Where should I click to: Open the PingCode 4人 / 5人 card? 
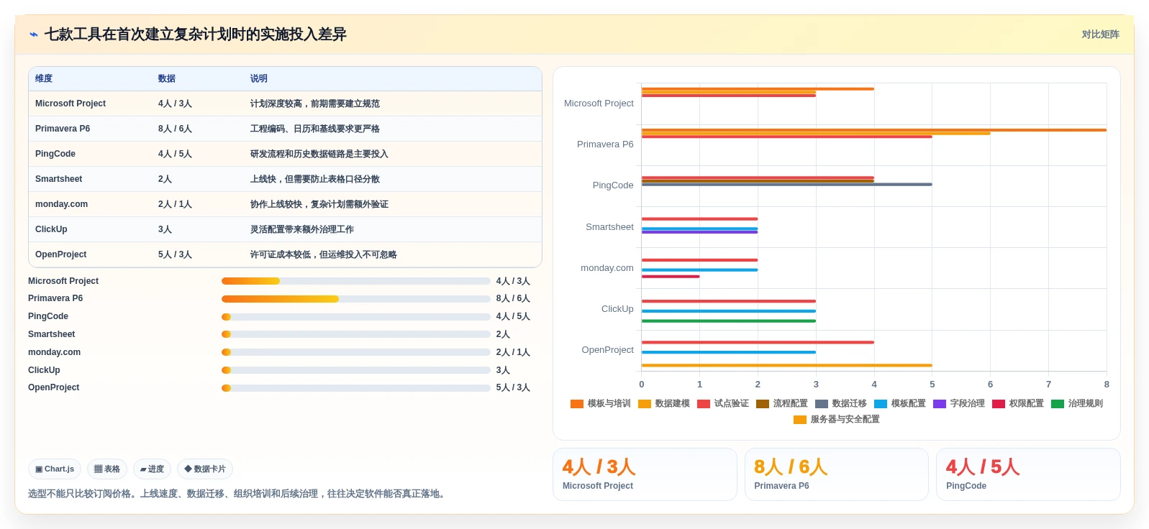[1028, 474]
